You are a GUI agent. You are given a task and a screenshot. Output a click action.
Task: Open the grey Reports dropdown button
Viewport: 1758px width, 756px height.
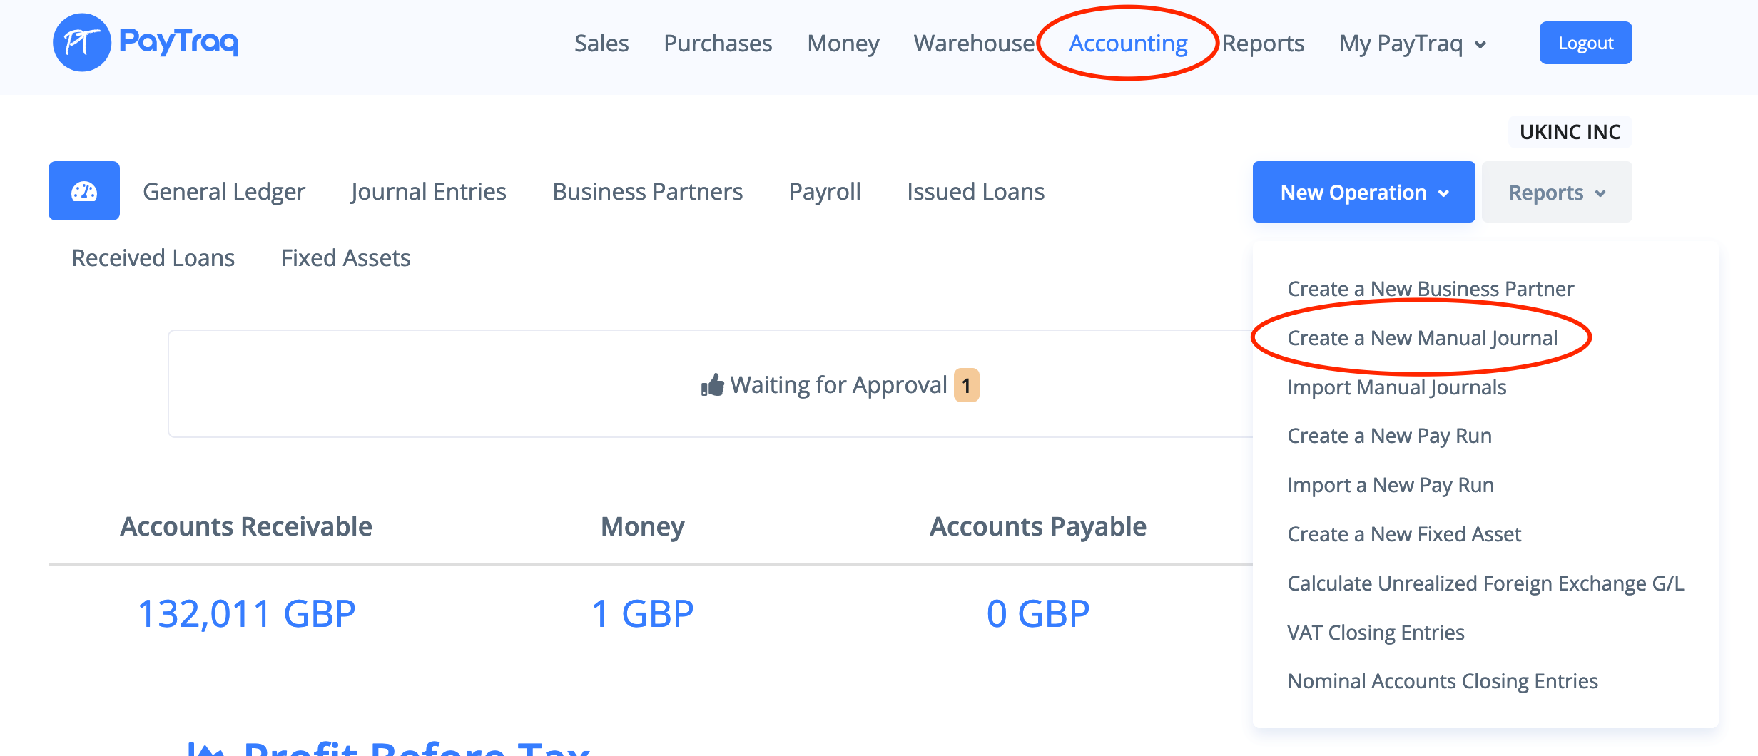click(1556, 192)
